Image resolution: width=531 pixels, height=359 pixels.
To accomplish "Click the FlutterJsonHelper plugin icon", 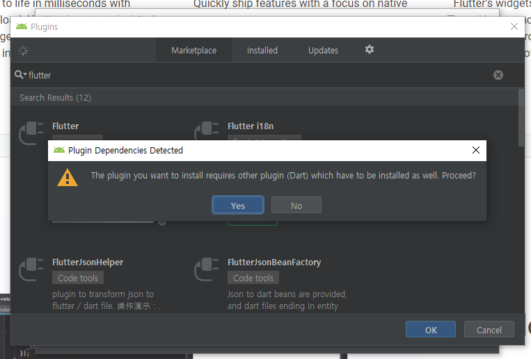I will point(31,269).
